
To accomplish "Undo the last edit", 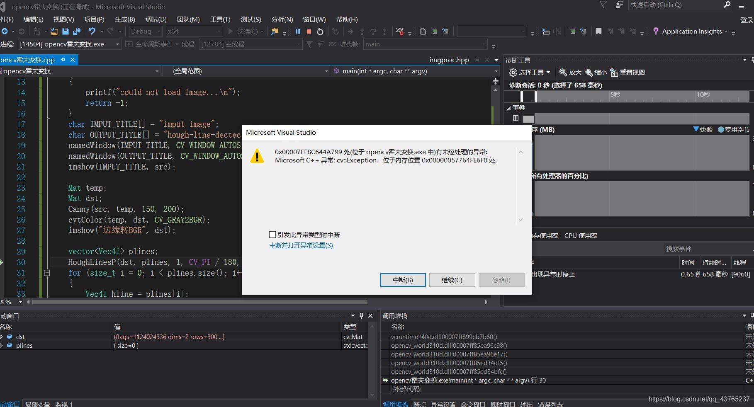I will (x=92, y=31).
